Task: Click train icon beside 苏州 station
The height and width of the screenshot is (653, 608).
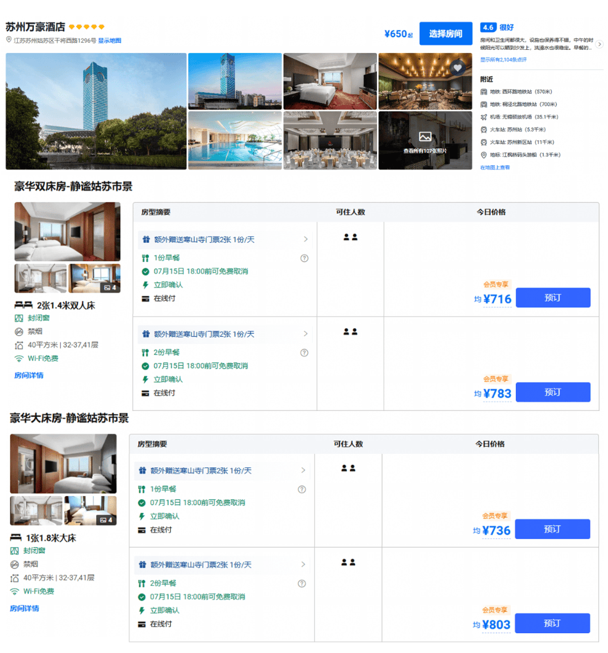Action: point(483,129)
